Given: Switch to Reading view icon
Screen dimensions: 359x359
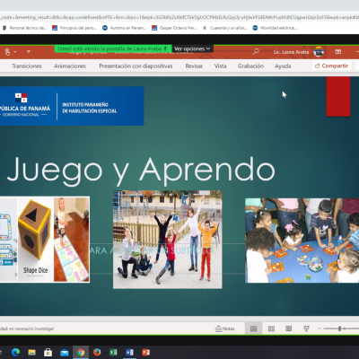Looking at the screenshot, I should coord(289,328).
